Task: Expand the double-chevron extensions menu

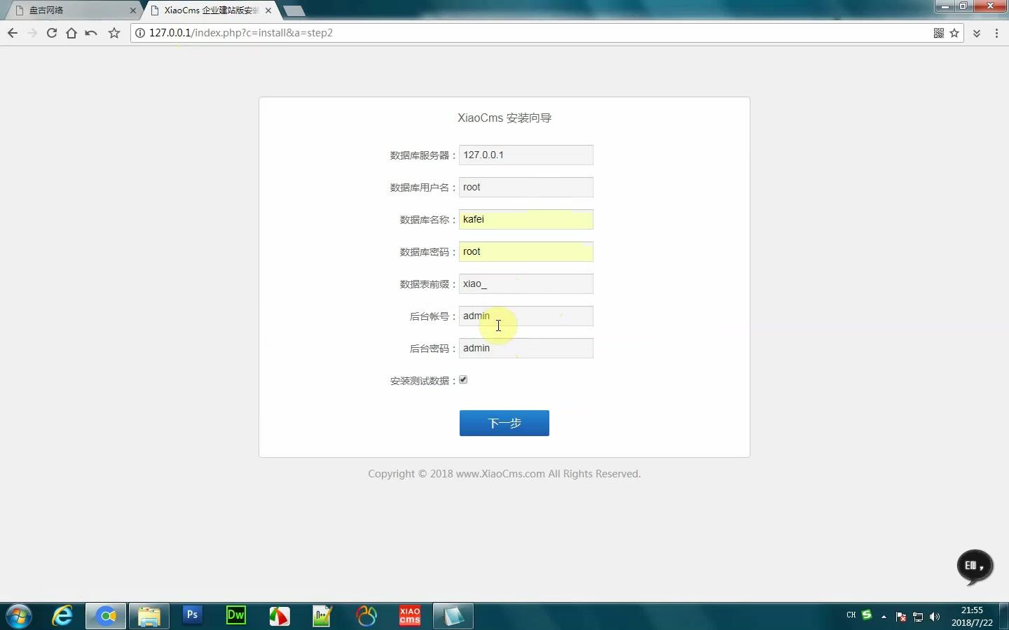Action: [x=977, y=33]
